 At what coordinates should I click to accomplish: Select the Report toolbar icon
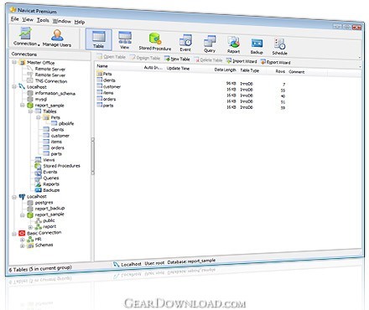pyautogui.click(x=233, y=45)
